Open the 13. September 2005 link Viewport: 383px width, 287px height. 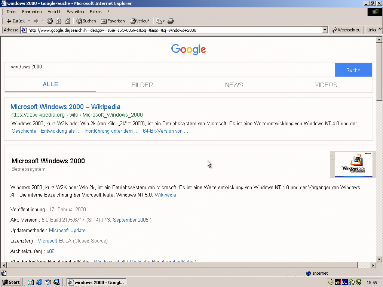126,220
